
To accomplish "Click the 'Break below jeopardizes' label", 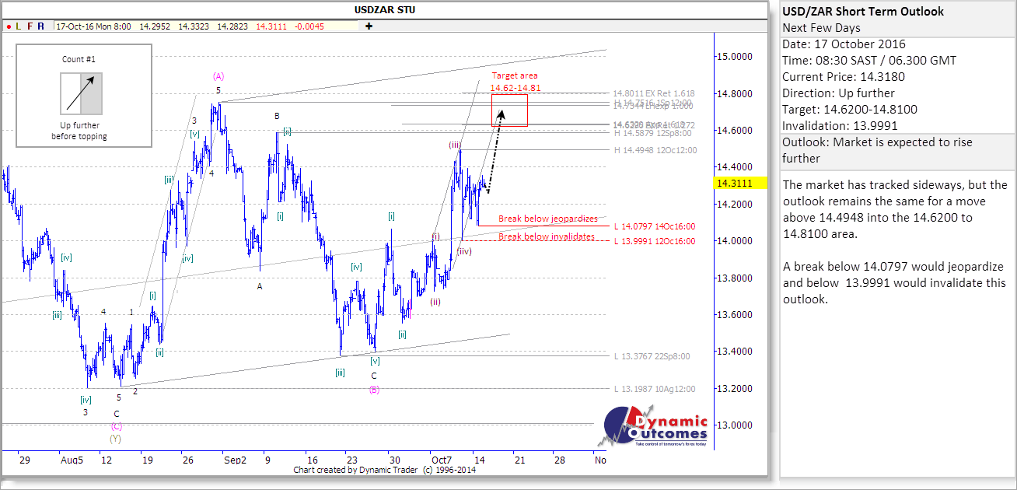I will point(547,219).
